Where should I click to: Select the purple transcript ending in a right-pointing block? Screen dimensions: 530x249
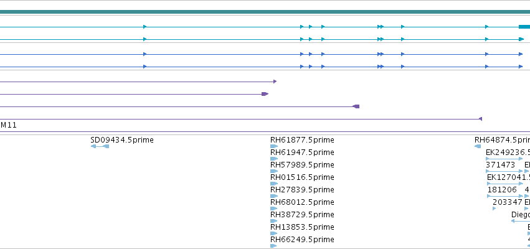(x=134, y=94)
